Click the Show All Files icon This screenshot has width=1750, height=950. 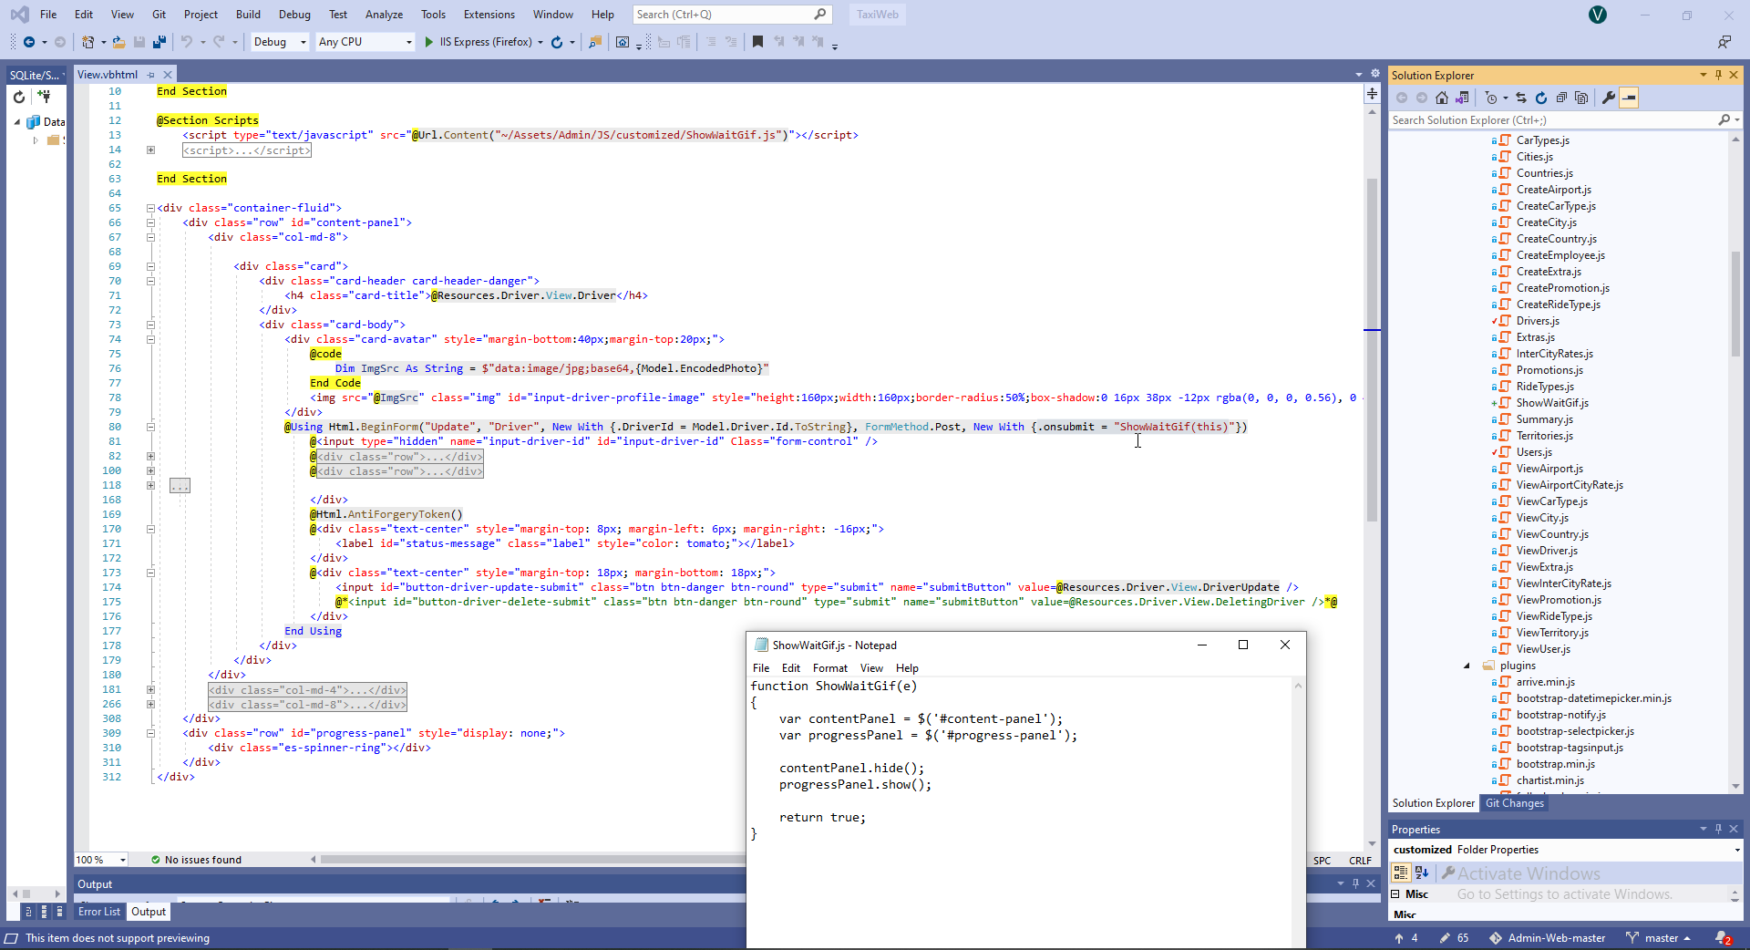1581,98
